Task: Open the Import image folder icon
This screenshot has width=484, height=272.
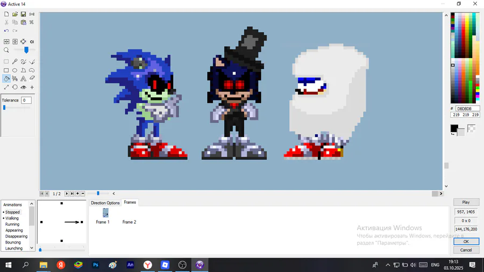Action: tap(15, 14)
